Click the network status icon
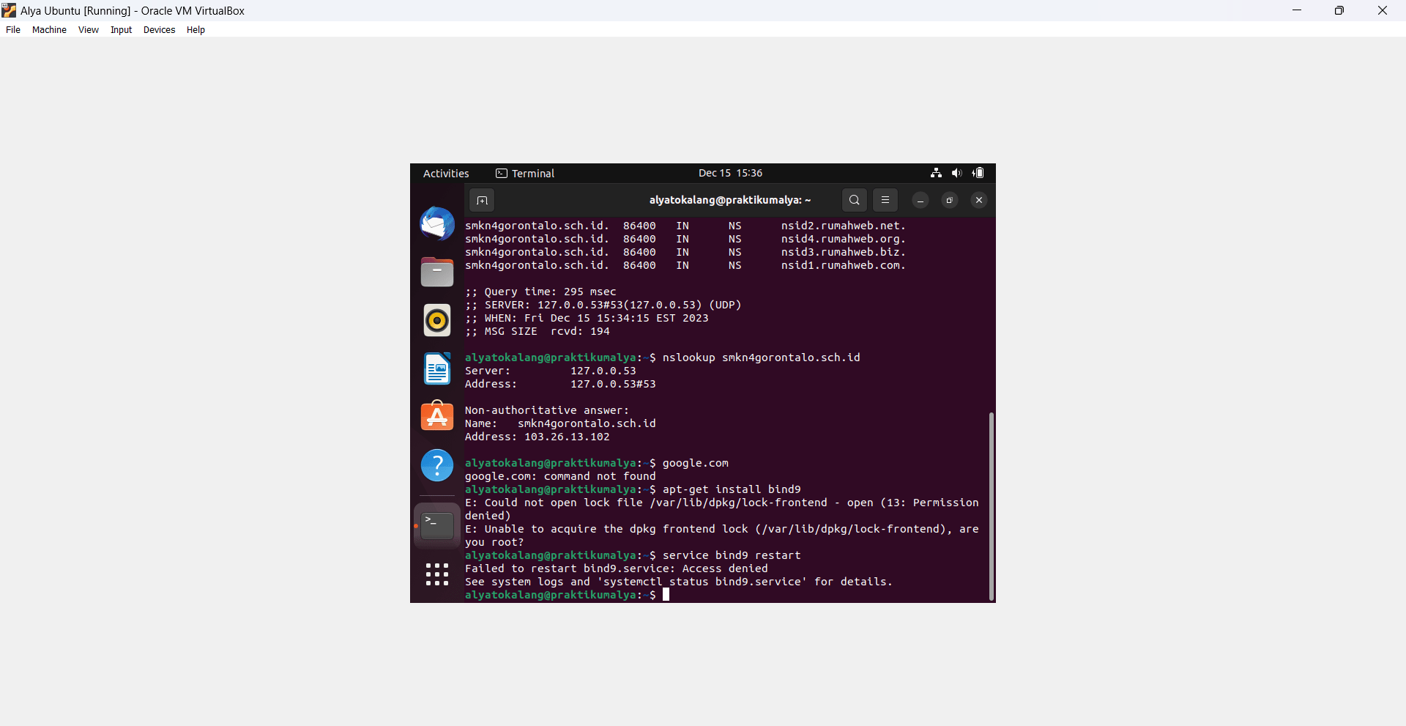This screenshot has height=726, width=1406. [936, 173]
